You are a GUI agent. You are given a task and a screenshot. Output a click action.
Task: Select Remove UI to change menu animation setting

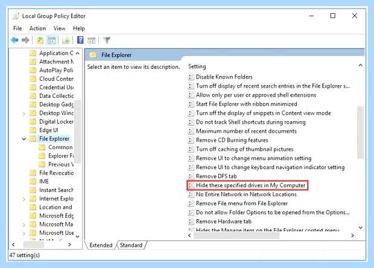(253, 158)
